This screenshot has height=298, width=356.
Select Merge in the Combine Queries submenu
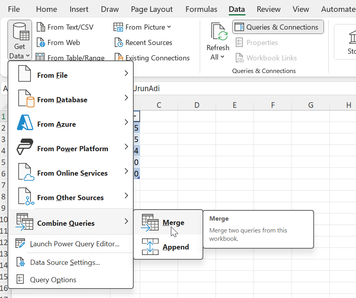tap(173, 223)
